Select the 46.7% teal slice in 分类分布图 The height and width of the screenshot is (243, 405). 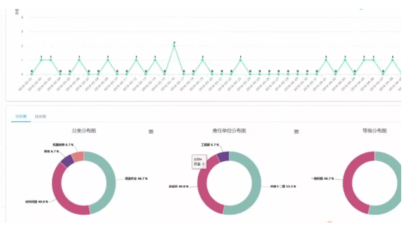(110, 182)
